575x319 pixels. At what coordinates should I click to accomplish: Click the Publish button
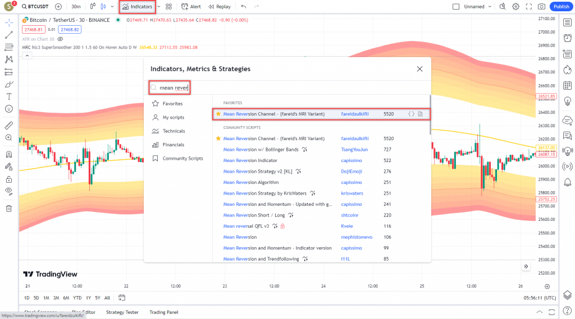(x=561, y=7)
